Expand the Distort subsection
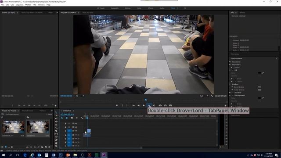This screenshot has height=158, width=281. coord(232,68)
